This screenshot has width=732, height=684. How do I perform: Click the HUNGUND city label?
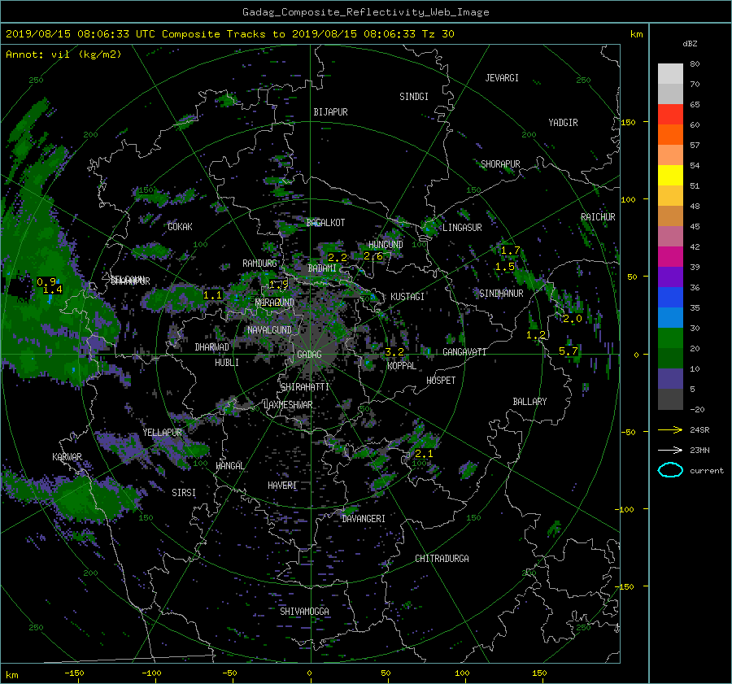click(x=386, y=244)
